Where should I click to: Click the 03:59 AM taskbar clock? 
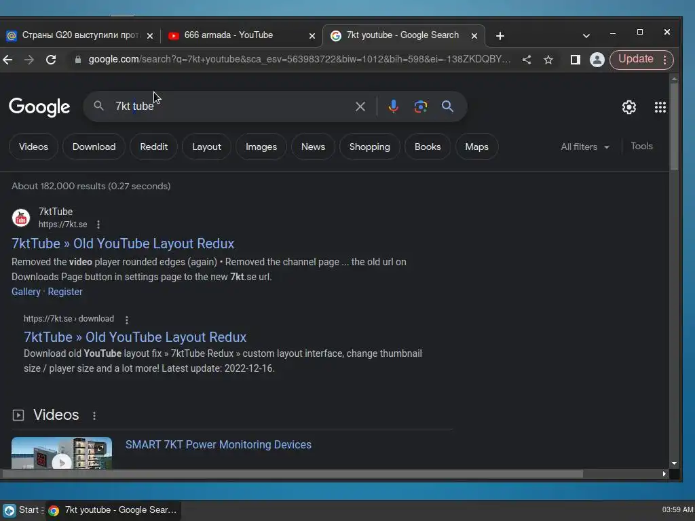(678, 510)
